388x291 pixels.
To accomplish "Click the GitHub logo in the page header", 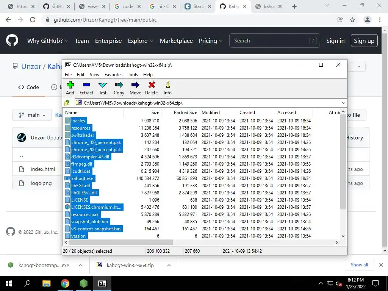I will coord(12,41).
